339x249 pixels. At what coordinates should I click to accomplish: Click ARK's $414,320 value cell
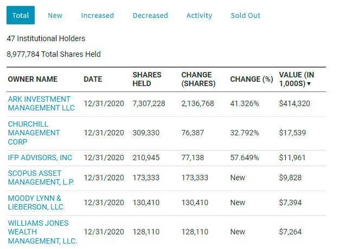pyautogui.click(x=295, y=103)
